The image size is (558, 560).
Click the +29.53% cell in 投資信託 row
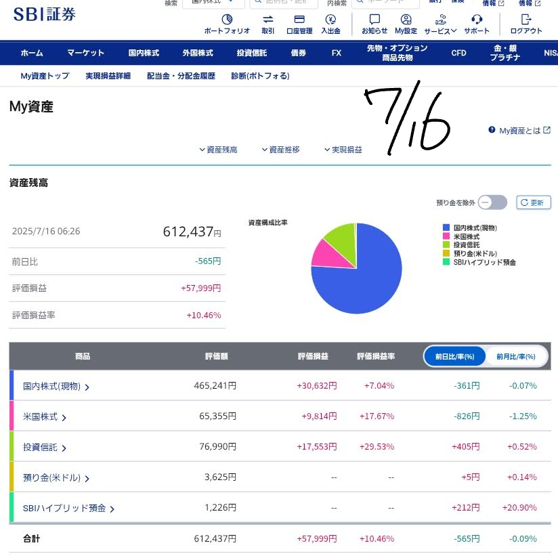[x=377, y=447]
